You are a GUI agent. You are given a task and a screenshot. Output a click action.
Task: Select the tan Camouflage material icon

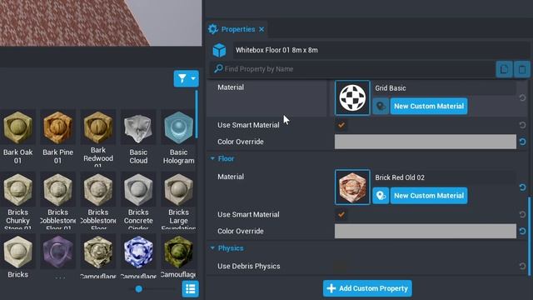98,252
